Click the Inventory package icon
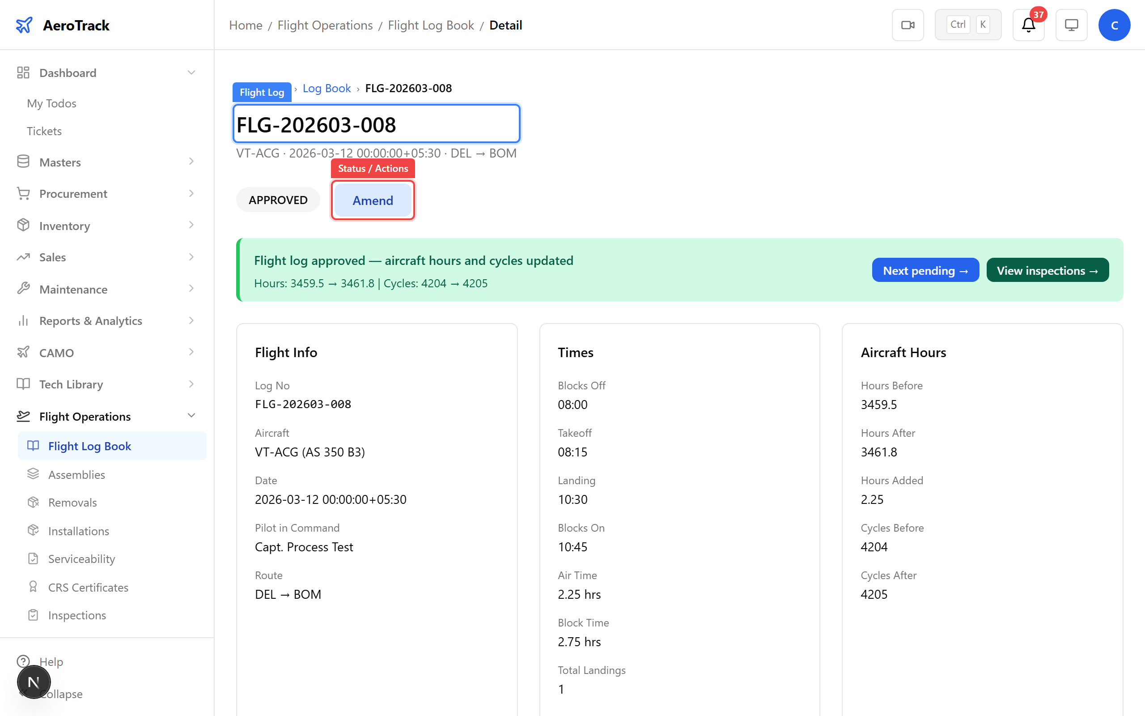Image resolution: width=1145 pixels, height=716 pixels. (x=24, y=226)
